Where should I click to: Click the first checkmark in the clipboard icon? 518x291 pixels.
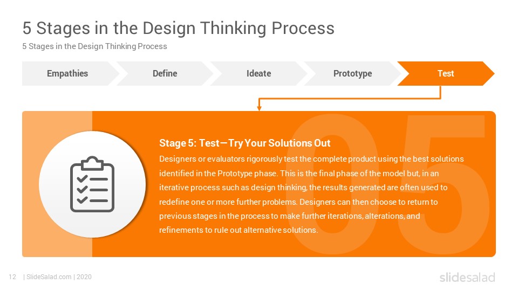tap(82, 179)
